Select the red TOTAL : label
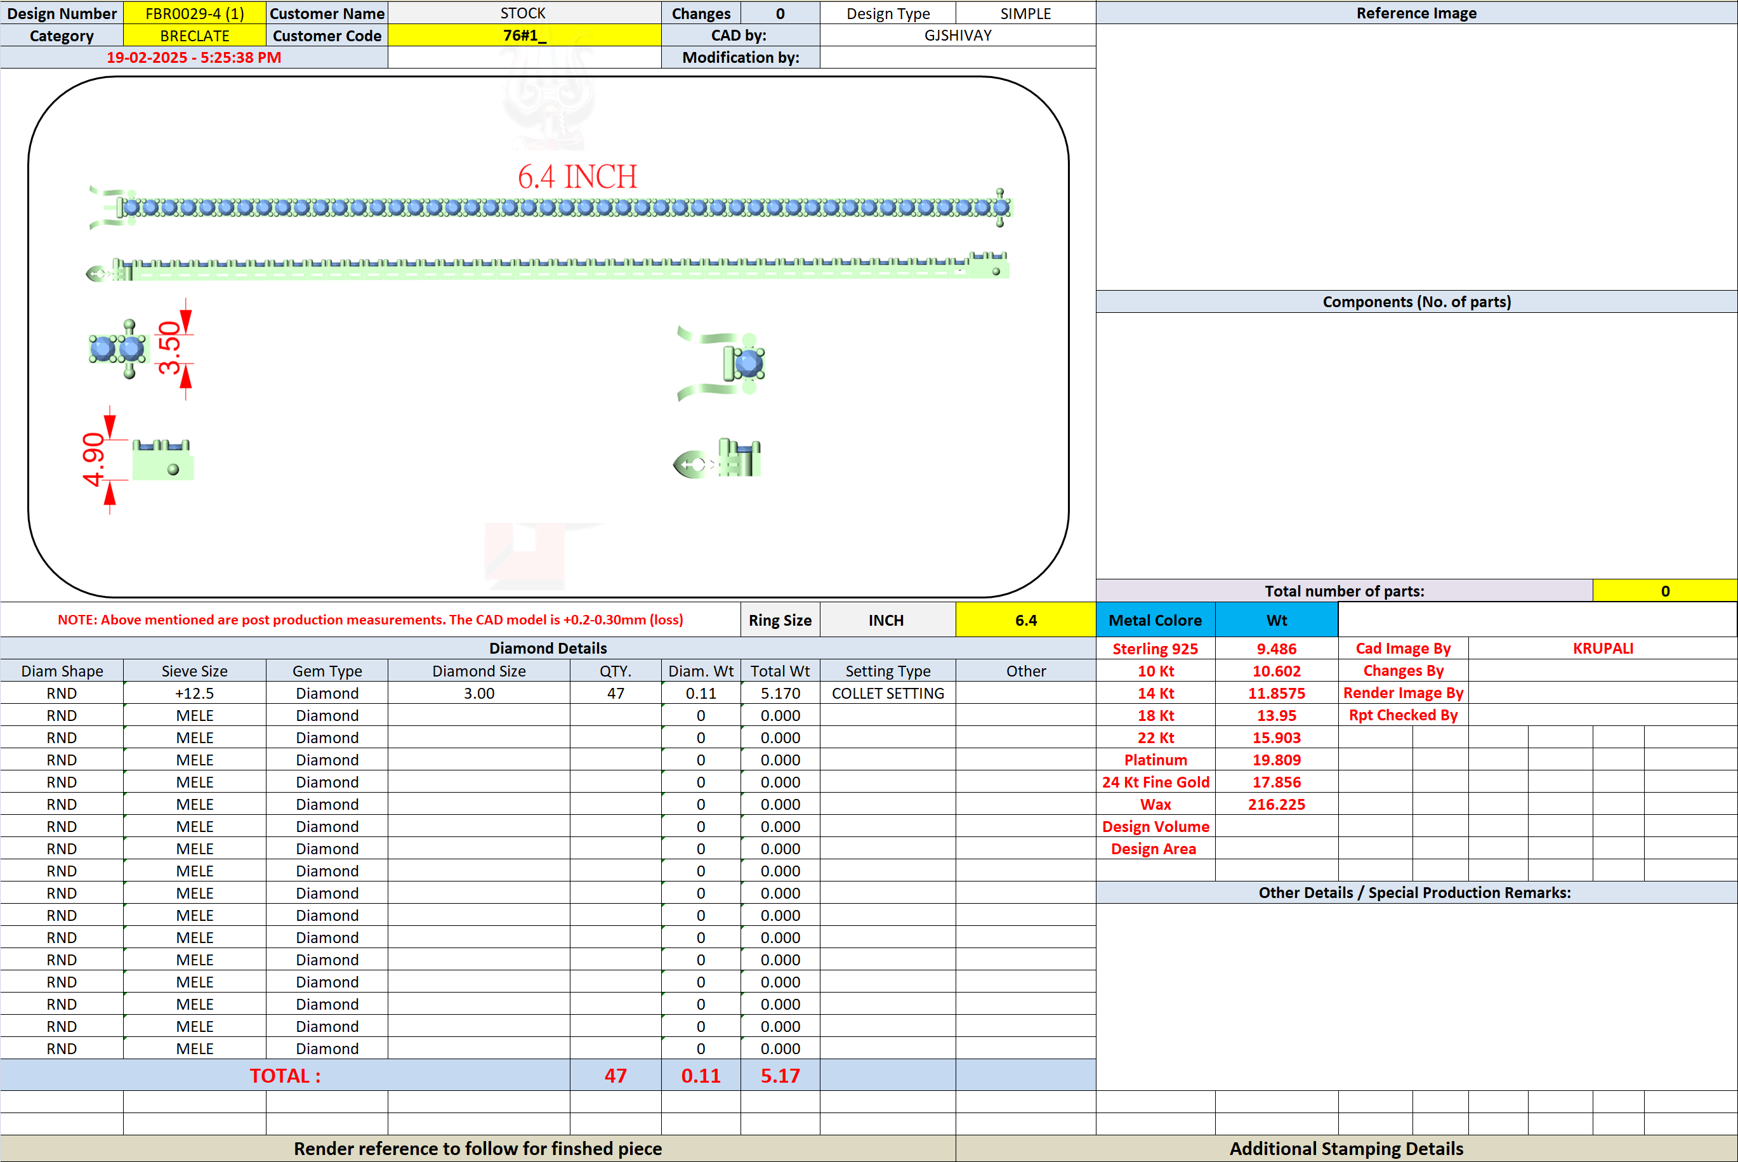Screen dimensions: 1738x1162 285,1075
